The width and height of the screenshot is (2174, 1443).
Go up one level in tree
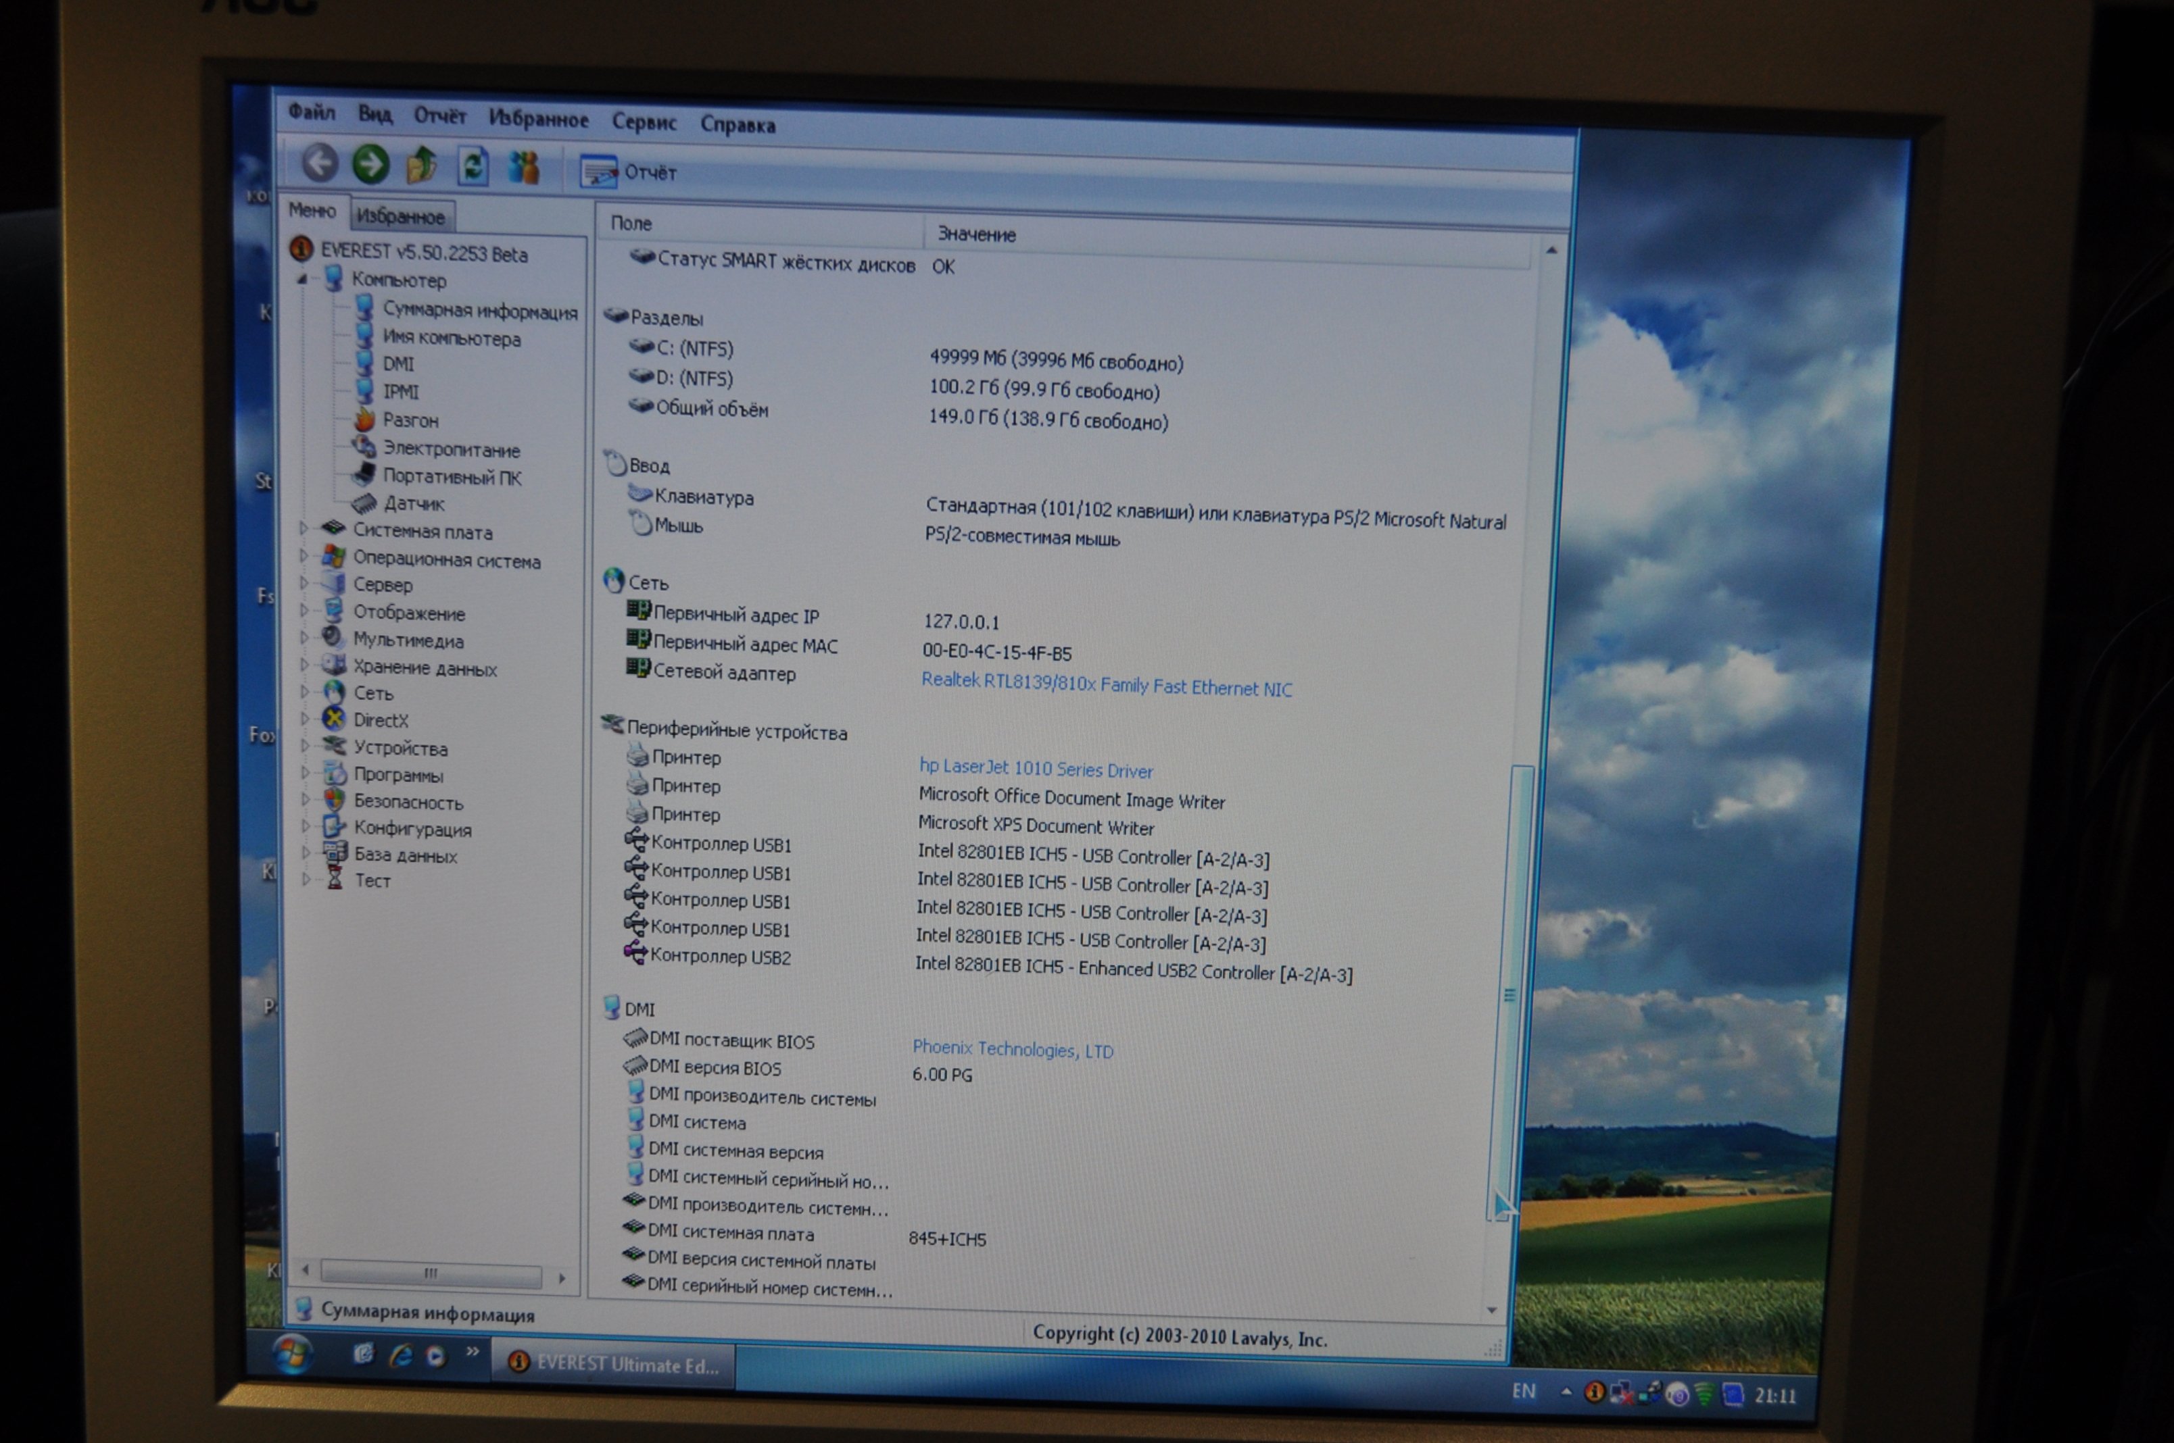pos(422,166)
